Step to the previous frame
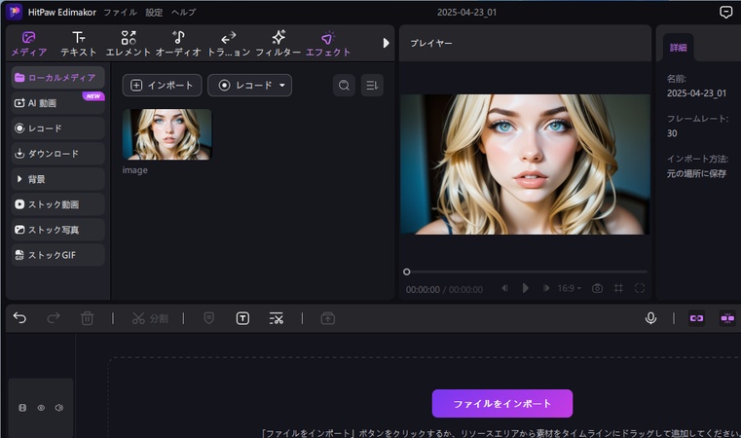The image size is (741, 438). click(x=505, y=288)
